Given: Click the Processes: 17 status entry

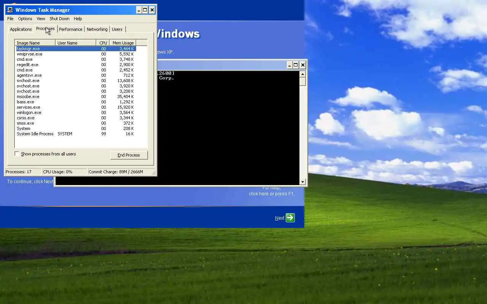Looking at the screenshot, I should click(x=23, y=172).
